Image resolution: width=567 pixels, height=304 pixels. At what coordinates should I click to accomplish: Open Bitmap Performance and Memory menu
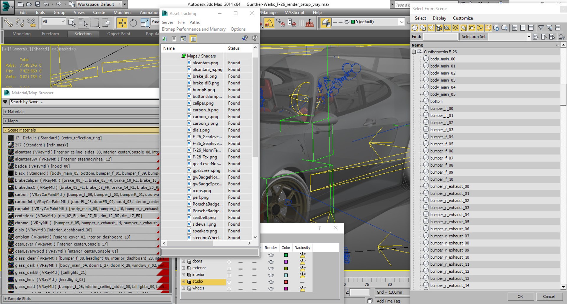194,29
